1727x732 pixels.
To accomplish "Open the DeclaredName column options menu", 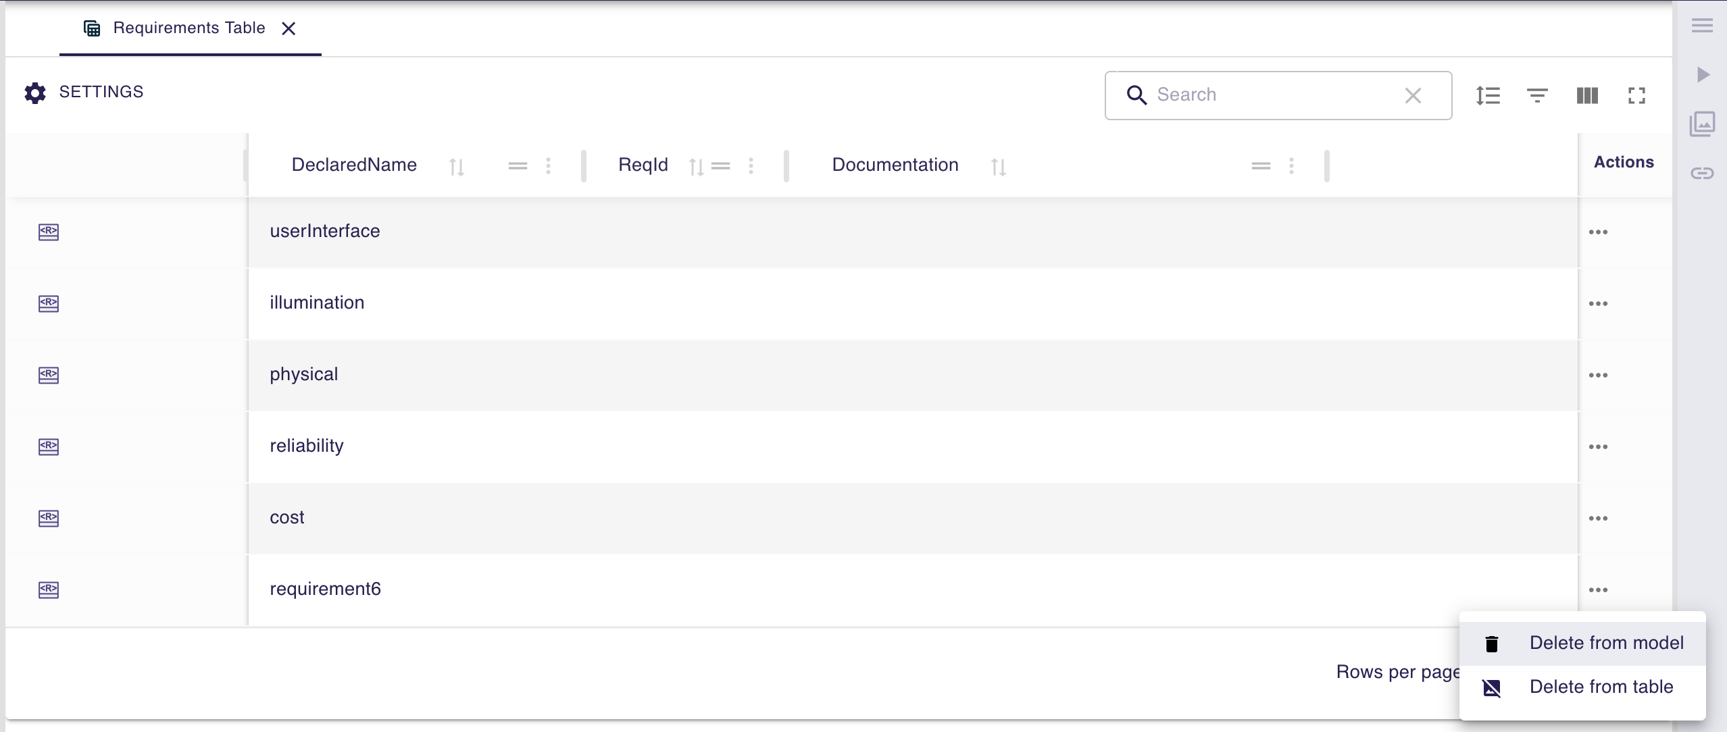I will 549,165.
